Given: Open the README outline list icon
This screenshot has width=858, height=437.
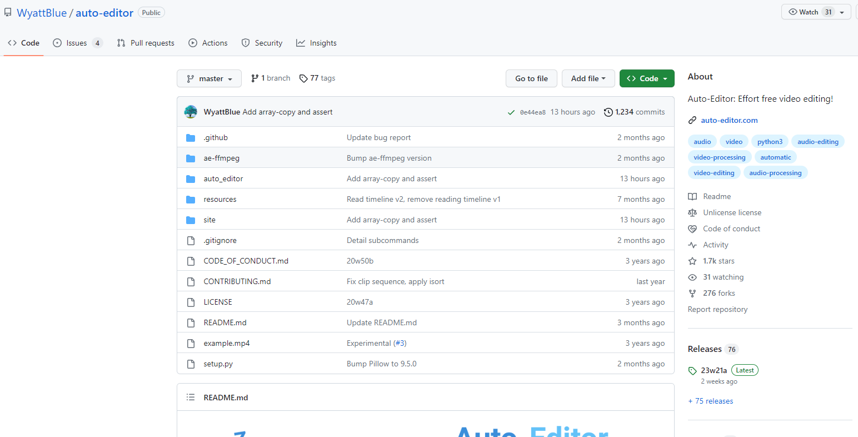Looking at the screenshot, I should (x=191, y=397).
